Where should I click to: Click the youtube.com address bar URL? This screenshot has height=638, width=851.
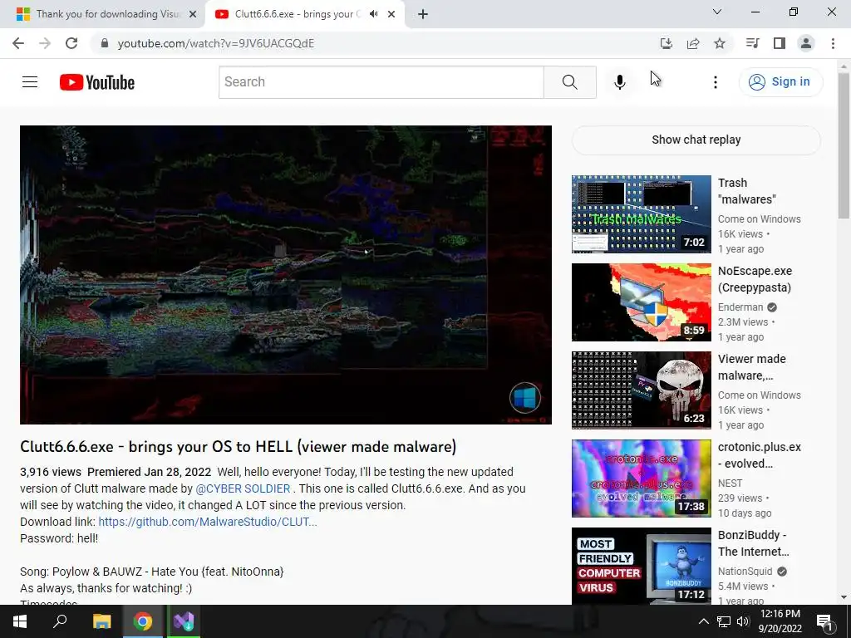pos(216,43)
